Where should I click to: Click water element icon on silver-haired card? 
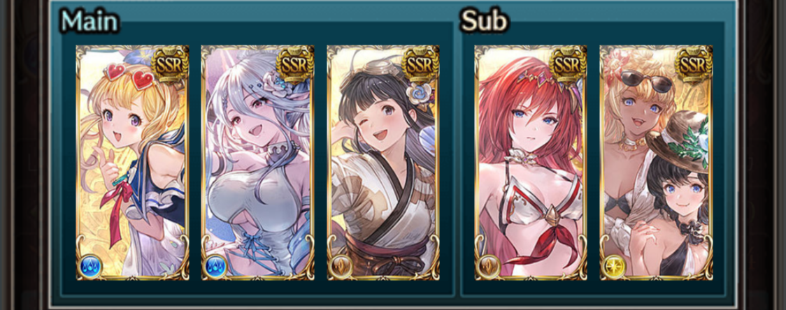(216, 267)
